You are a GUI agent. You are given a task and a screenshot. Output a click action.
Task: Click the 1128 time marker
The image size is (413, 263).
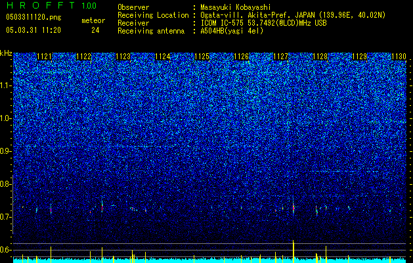point(320,57)
